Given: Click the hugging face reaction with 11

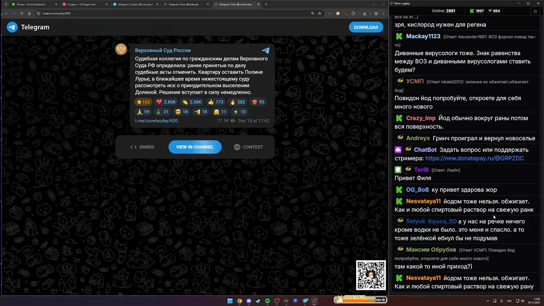Looking at the screenshot, I should [220, 112].
